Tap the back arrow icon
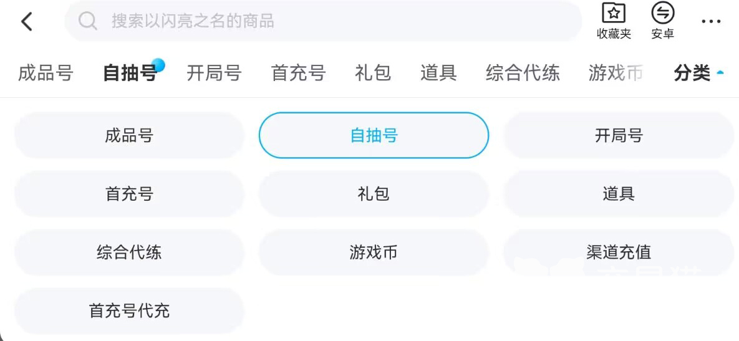The height and width of the screenshot is (341, 739). tap(27, 22)
